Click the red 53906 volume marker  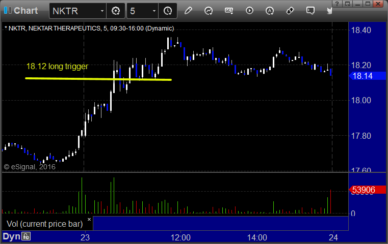pyautogui.click(x=367, y=190)
